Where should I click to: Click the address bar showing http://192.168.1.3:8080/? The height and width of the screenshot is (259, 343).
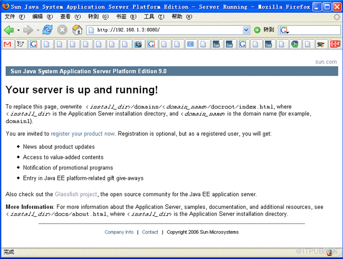tap(168, 30)
